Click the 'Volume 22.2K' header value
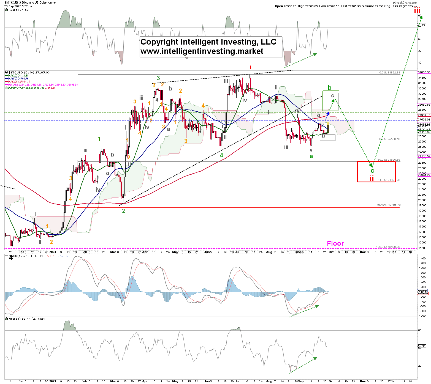Screen dimensions: 431x384 click(x=373, y=6)
